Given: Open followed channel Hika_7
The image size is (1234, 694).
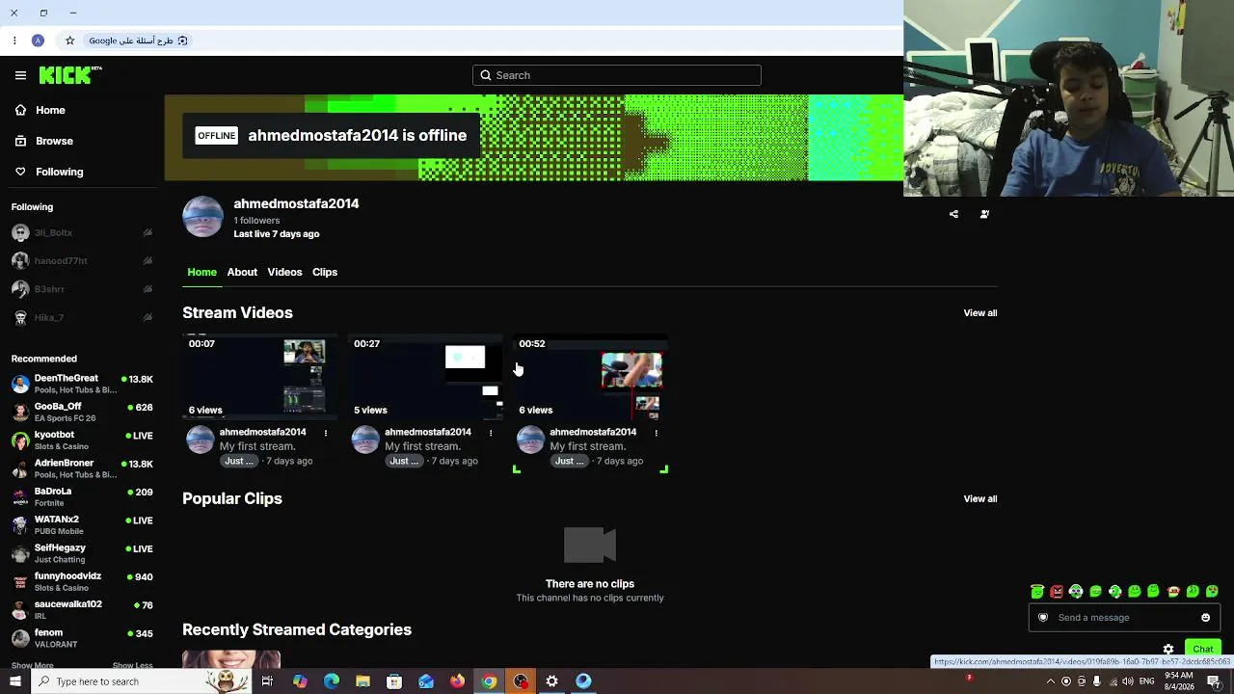Looking at the screenshot, I should tap(82, 317).
